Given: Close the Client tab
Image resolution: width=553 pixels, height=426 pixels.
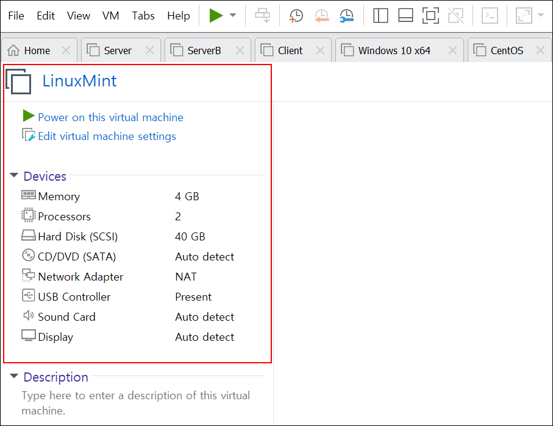Looking at the screenshot, I should pyautogui.click(x=320, y=51).
